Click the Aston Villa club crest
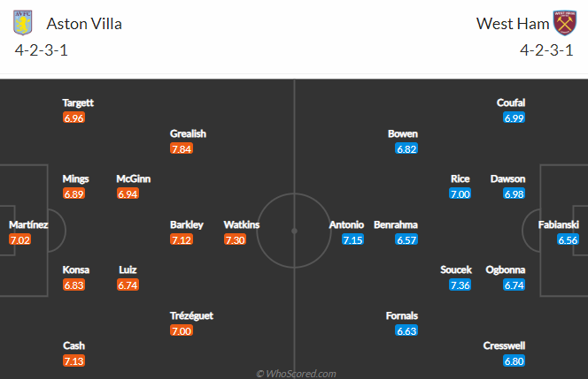The height and width of the screenshot is (379, 588). click(x=22, y=23)
